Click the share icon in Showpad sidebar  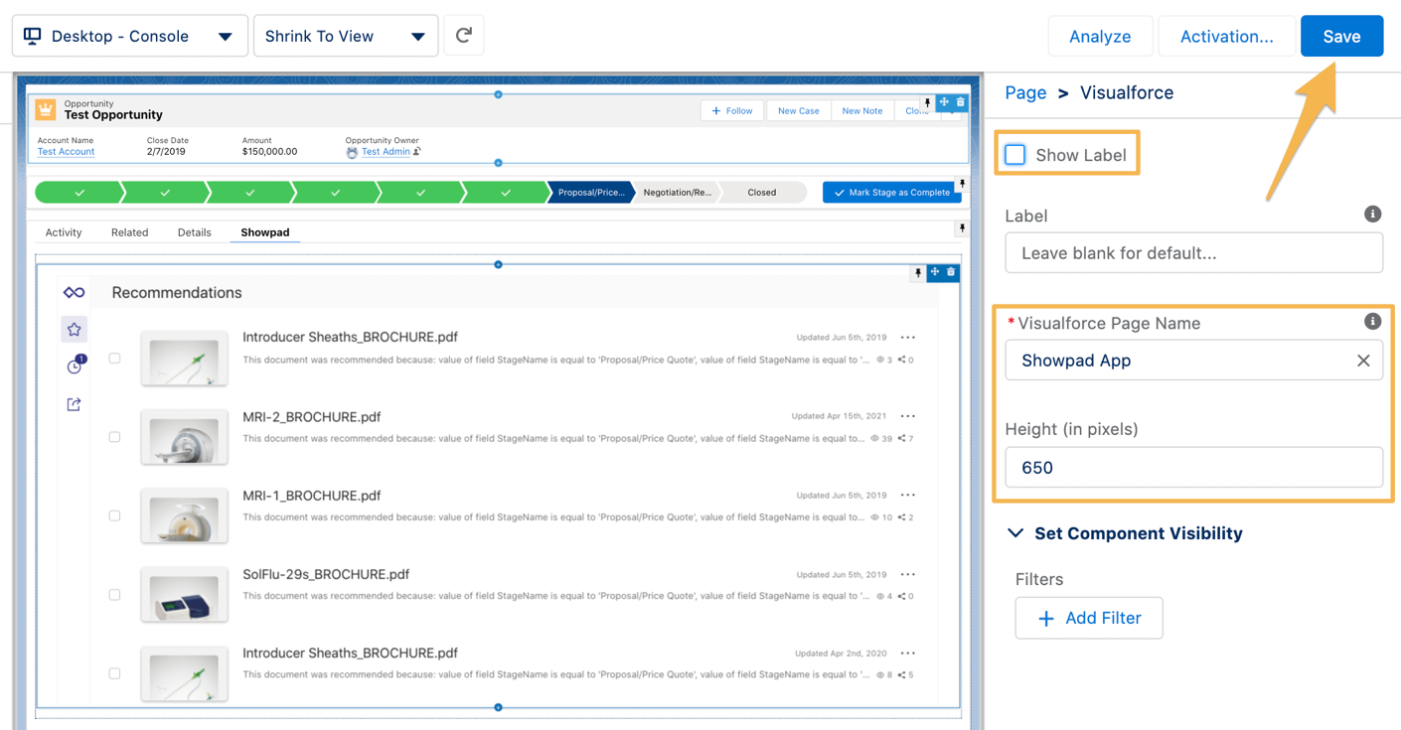click(x=74, y=404)
